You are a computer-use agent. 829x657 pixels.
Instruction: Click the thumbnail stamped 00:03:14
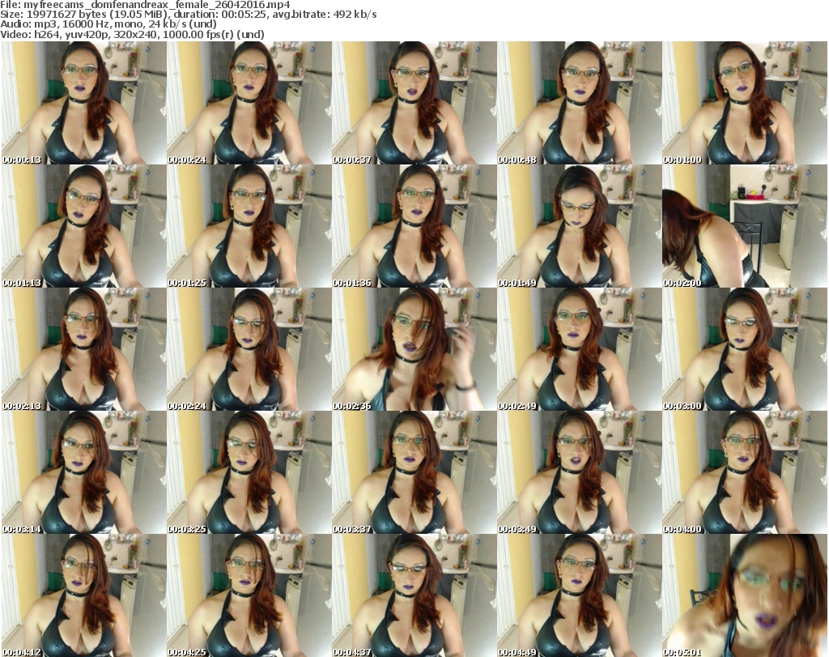click(x=84, y=472)
